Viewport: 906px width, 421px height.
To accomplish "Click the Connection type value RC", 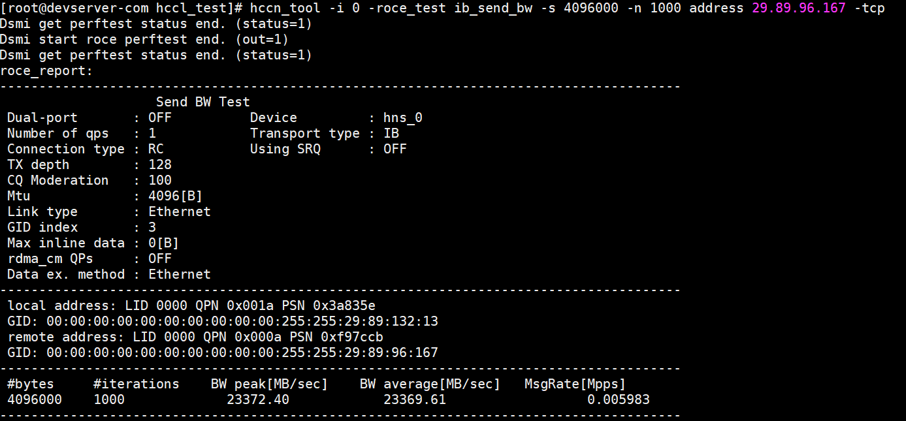I will pyautogui.click(x=156, y=149).
